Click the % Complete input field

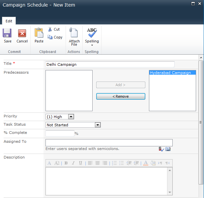[x=60, y=133]
